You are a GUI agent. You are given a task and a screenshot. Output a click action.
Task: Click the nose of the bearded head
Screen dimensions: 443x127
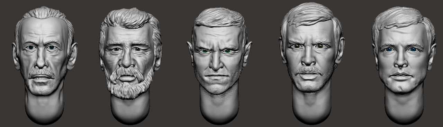(127, 60)
